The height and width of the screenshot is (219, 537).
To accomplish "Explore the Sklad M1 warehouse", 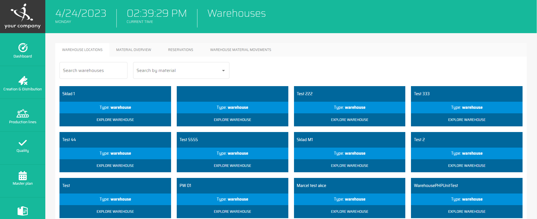I will 350,166.
